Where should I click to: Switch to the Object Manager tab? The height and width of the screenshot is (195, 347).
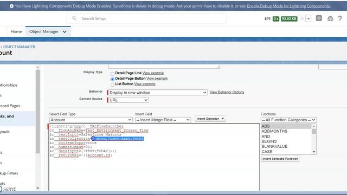[x=44, y=31]
